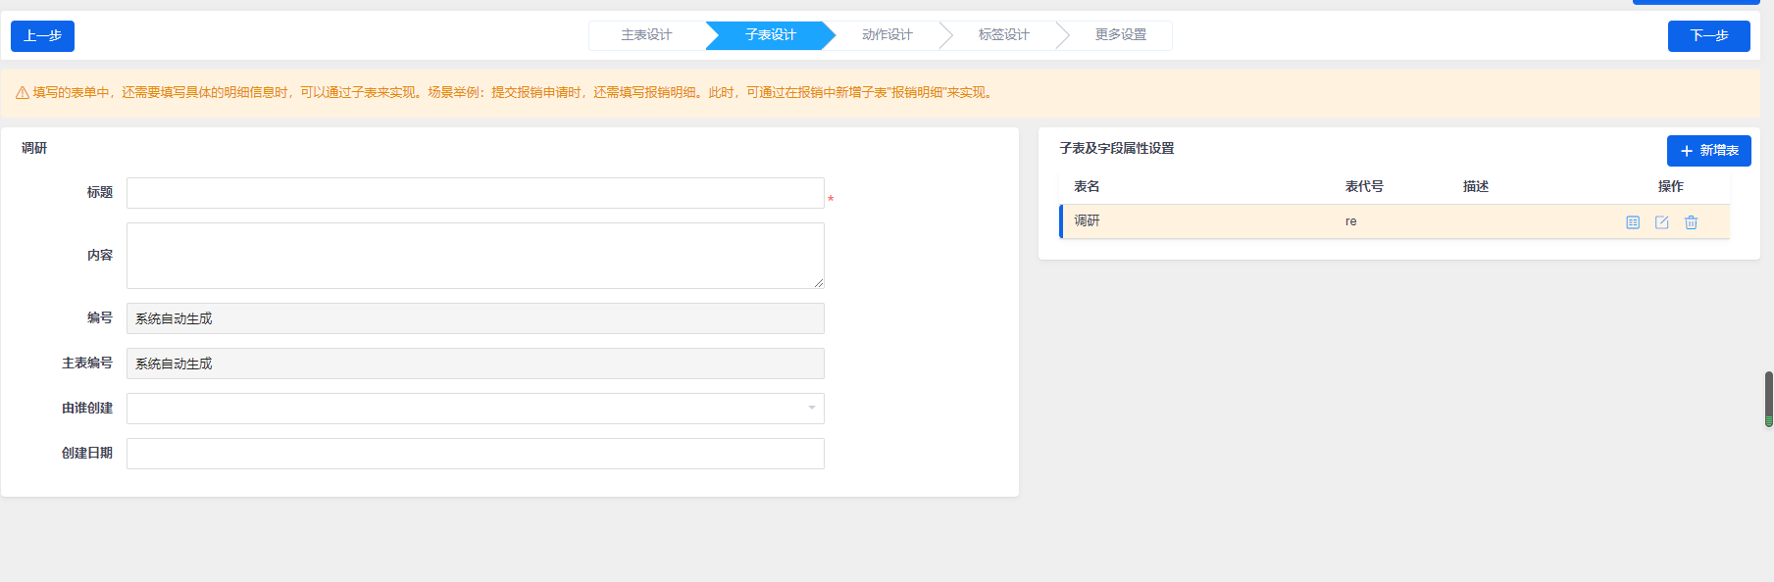Select the 调研 row in sub-table list

point(1206,221)
